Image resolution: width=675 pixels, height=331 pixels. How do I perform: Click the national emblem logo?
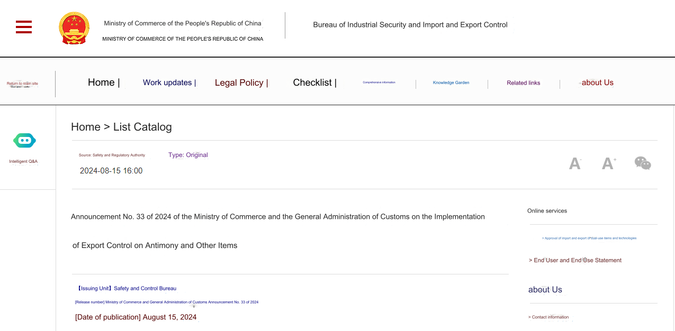[74, 28]
